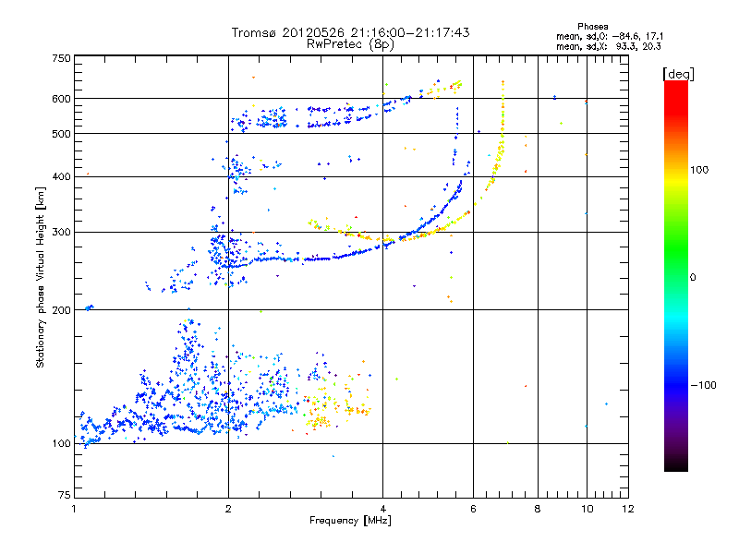Click the rainbow phase colorbar
Viewport: 739px width, 554px height.
[x=676, y=276]
